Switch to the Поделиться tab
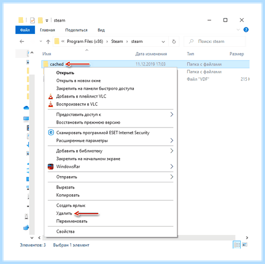The width and height of the screenshot is (265, 264). [x=76, y=30]
